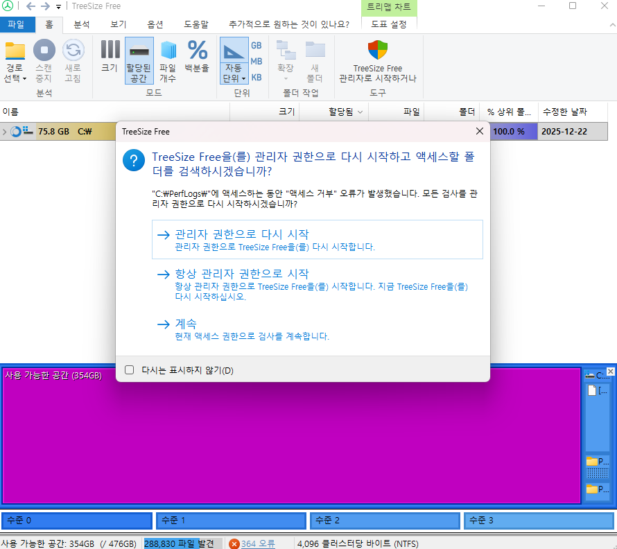Switch to the 도움말 ribbon tab
The width and height of the screenshot is (617, 549).
(196, 24)
